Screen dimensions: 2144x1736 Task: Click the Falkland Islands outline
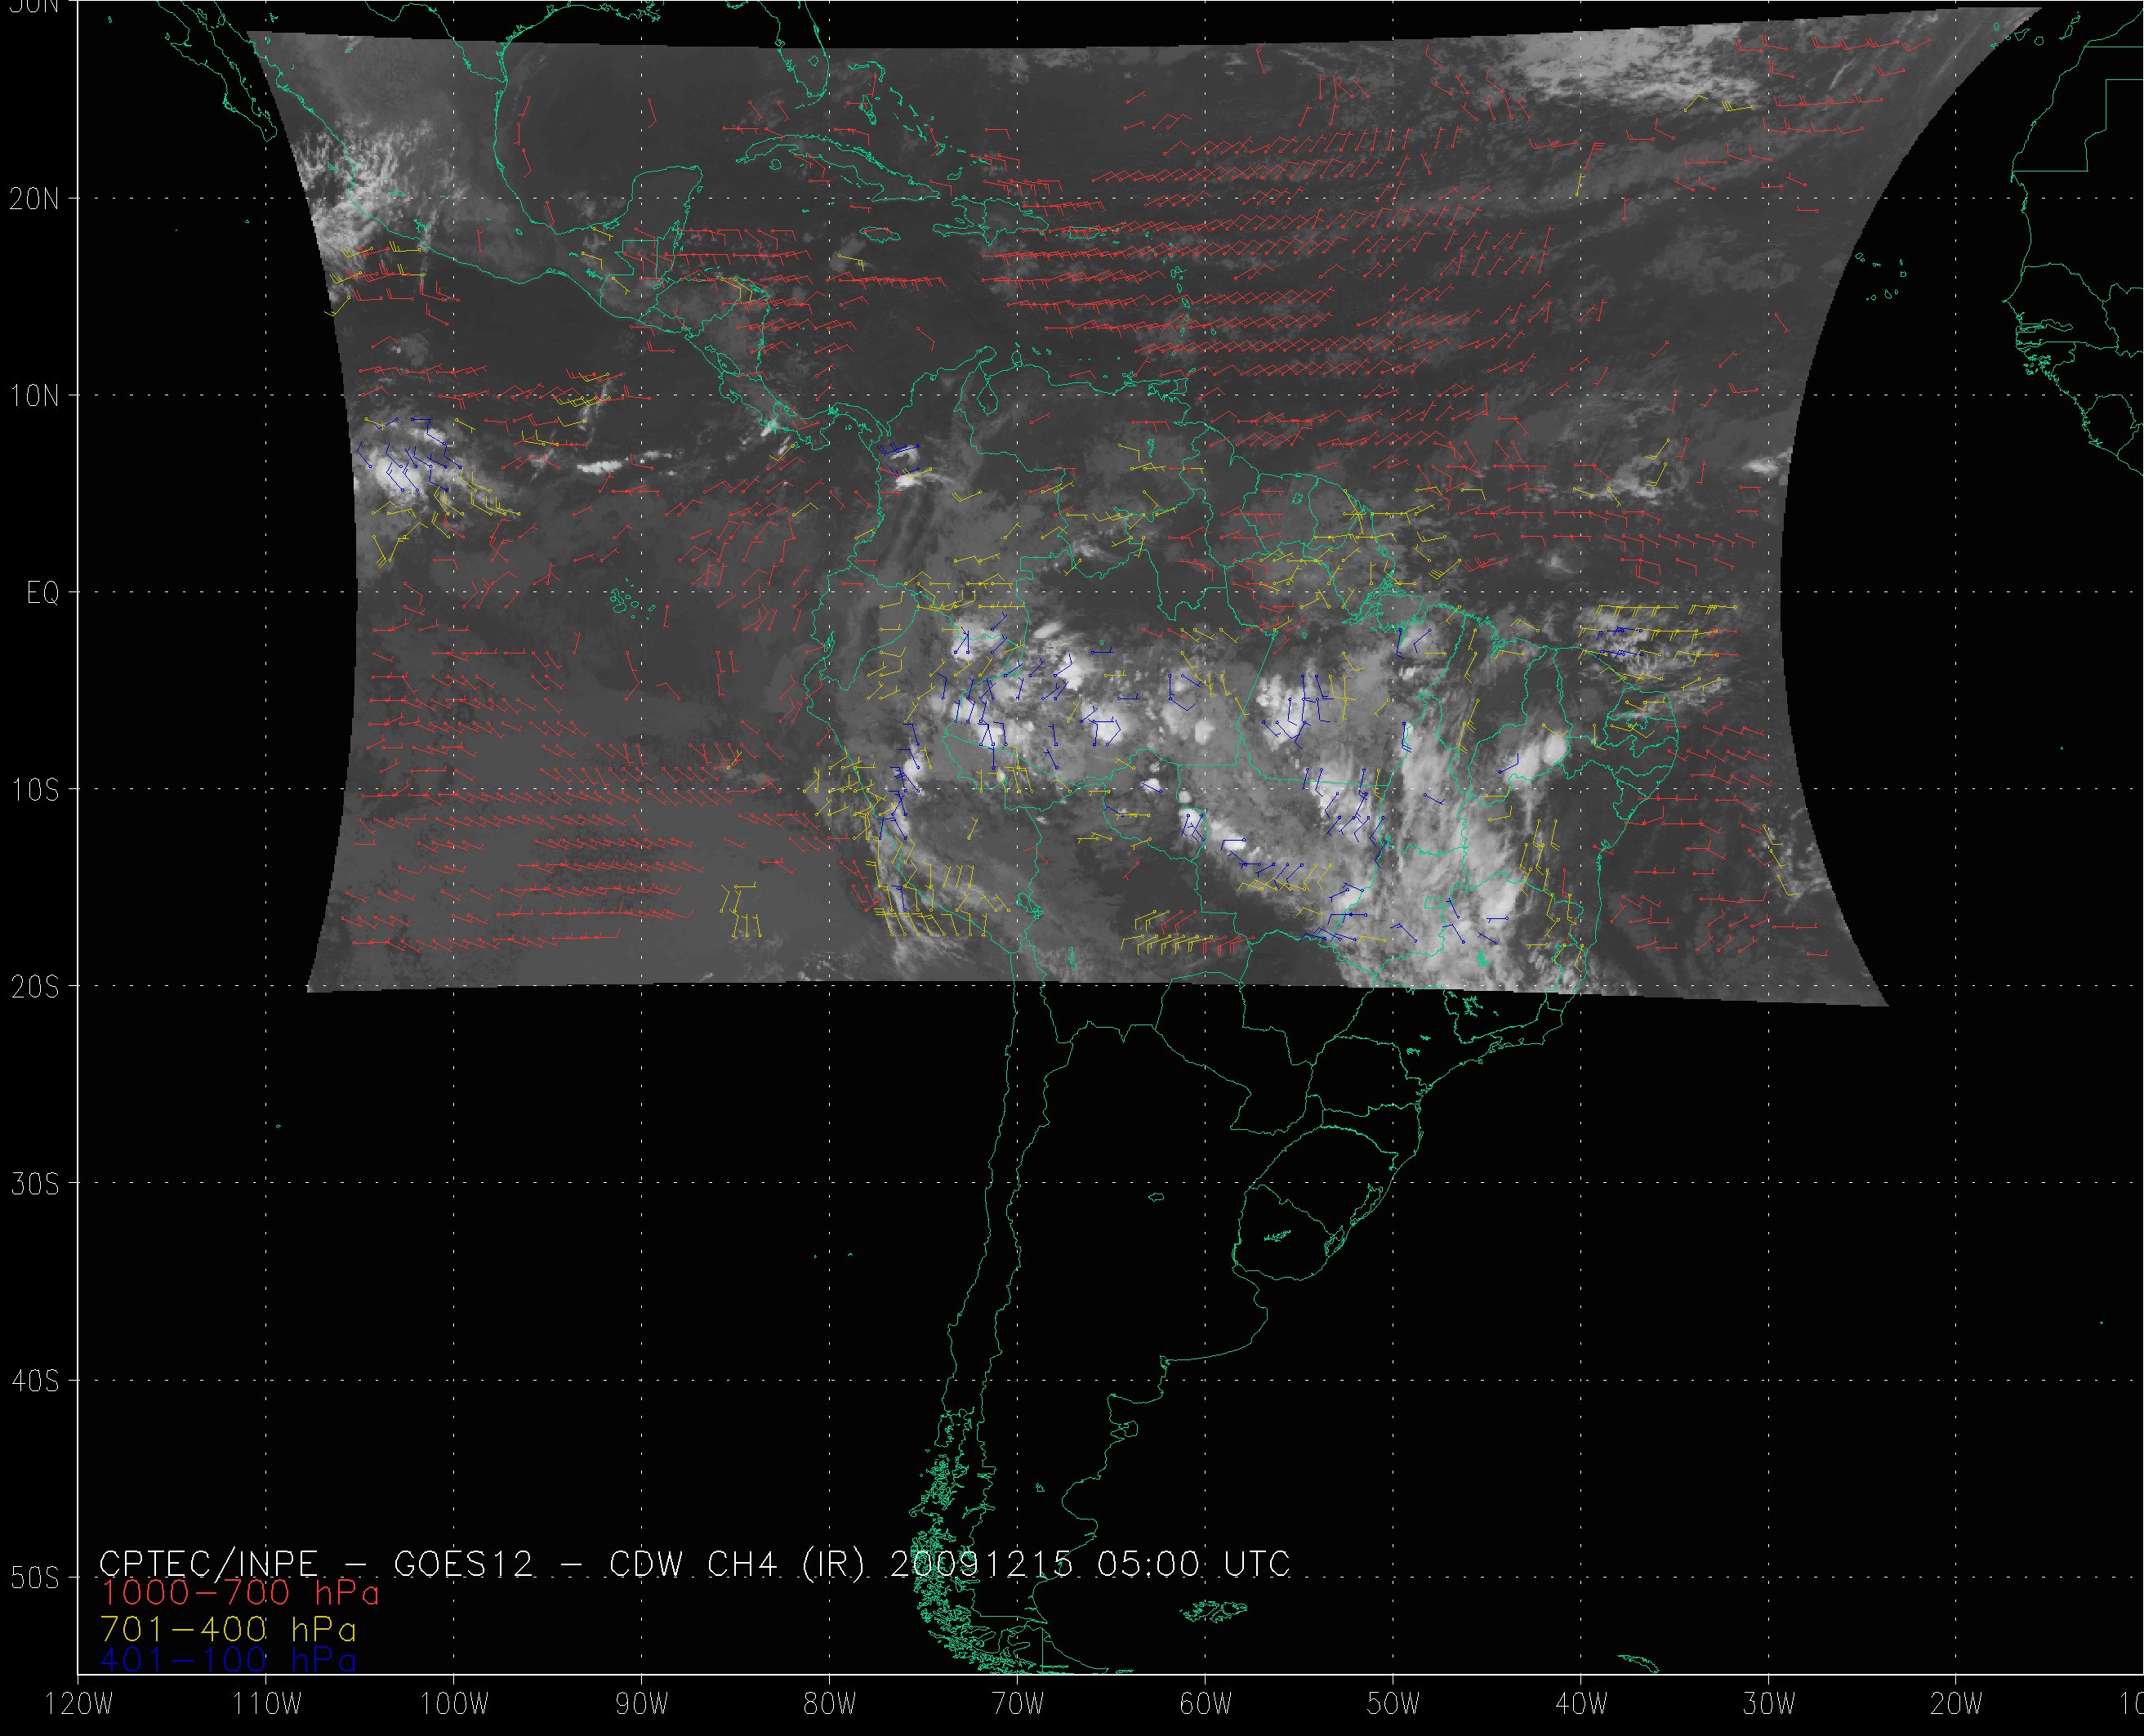pyautogui.click(x=1214, y=1611)
